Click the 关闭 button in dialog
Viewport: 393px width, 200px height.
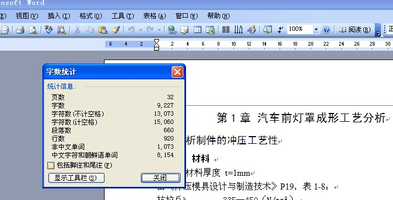160,178
